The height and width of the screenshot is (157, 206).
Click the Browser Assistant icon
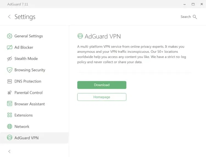(x=10, y=104)
